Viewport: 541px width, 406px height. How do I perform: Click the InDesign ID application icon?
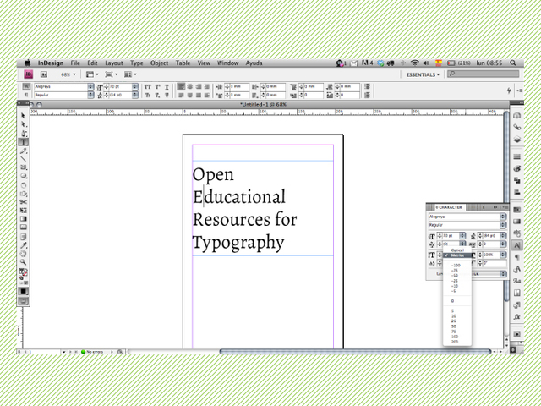pyautogui.click(x=28, y=74)
